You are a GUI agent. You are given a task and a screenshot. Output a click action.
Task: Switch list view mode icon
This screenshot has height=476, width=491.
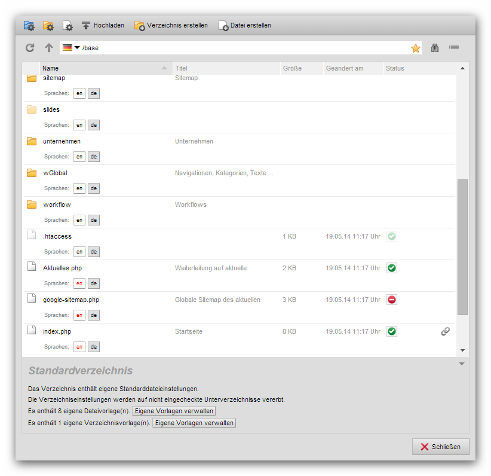[x=454, y=47]
